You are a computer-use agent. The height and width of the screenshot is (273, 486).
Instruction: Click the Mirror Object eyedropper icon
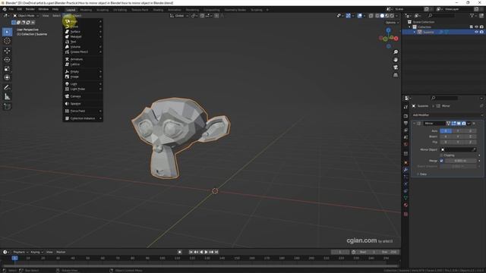[x=474, y=149]
